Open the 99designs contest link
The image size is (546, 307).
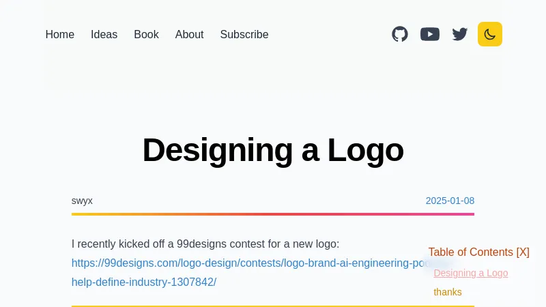click(246, 263)
